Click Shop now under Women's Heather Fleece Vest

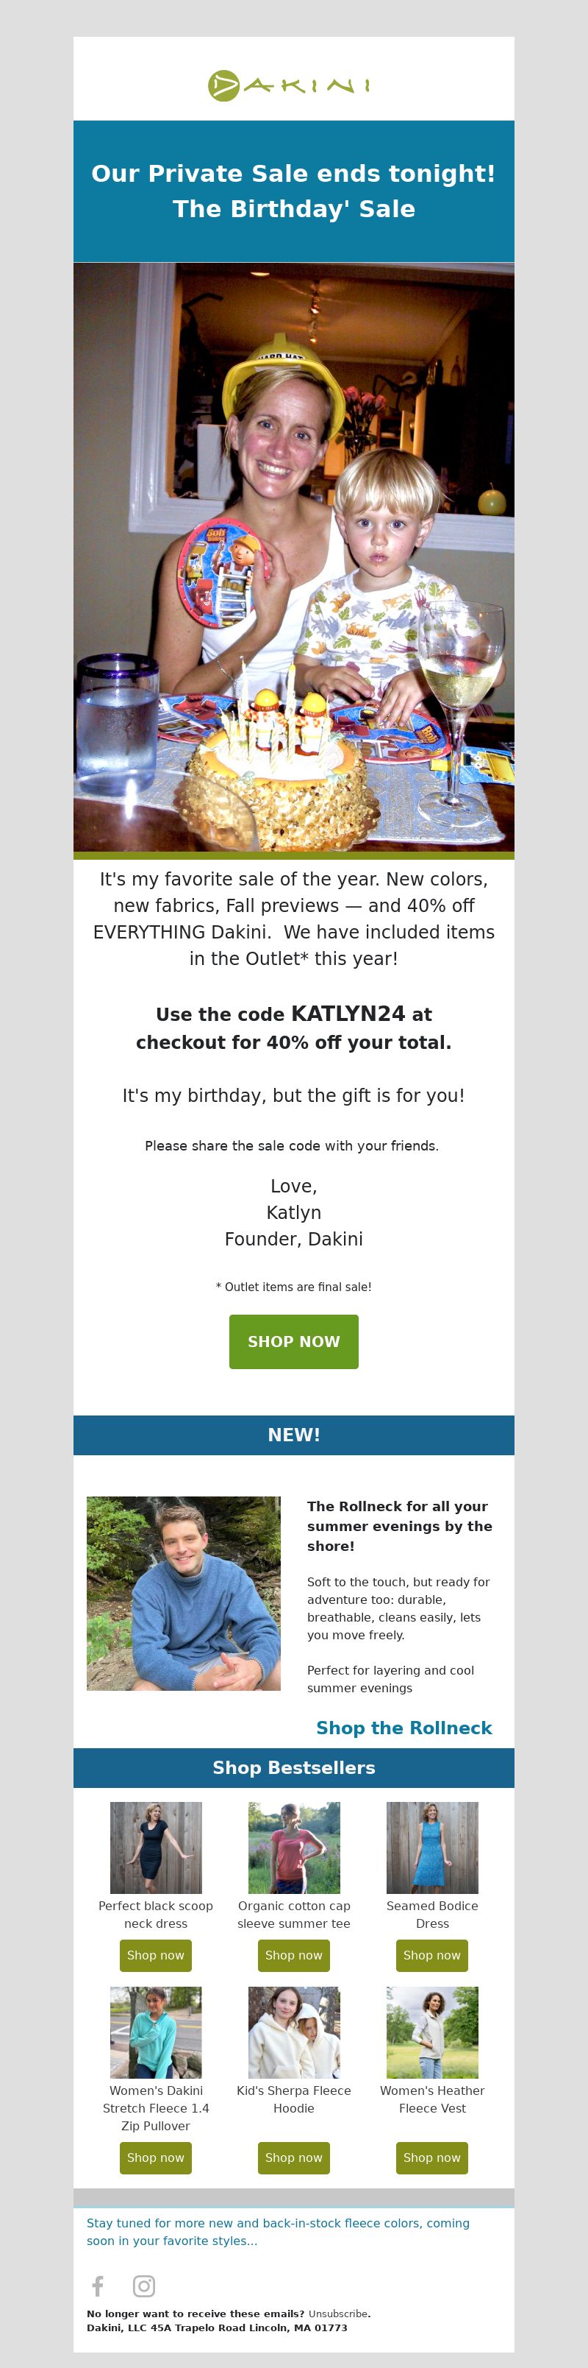432,2157
